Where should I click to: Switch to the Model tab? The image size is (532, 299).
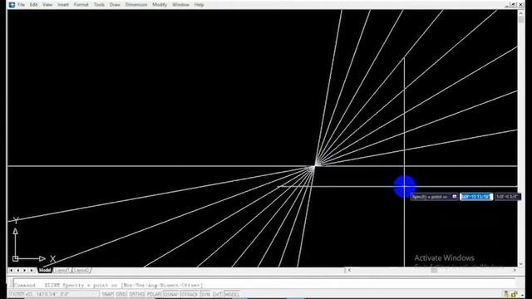coord(45,270)
